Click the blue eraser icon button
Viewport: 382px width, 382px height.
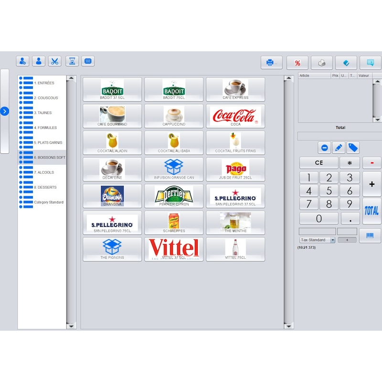[x=346, y=63]
